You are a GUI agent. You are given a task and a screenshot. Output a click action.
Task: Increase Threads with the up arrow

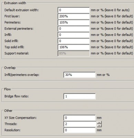pos(99,122)
